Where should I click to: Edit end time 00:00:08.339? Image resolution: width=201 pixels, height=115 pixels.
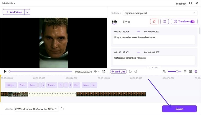coord(152,52)
